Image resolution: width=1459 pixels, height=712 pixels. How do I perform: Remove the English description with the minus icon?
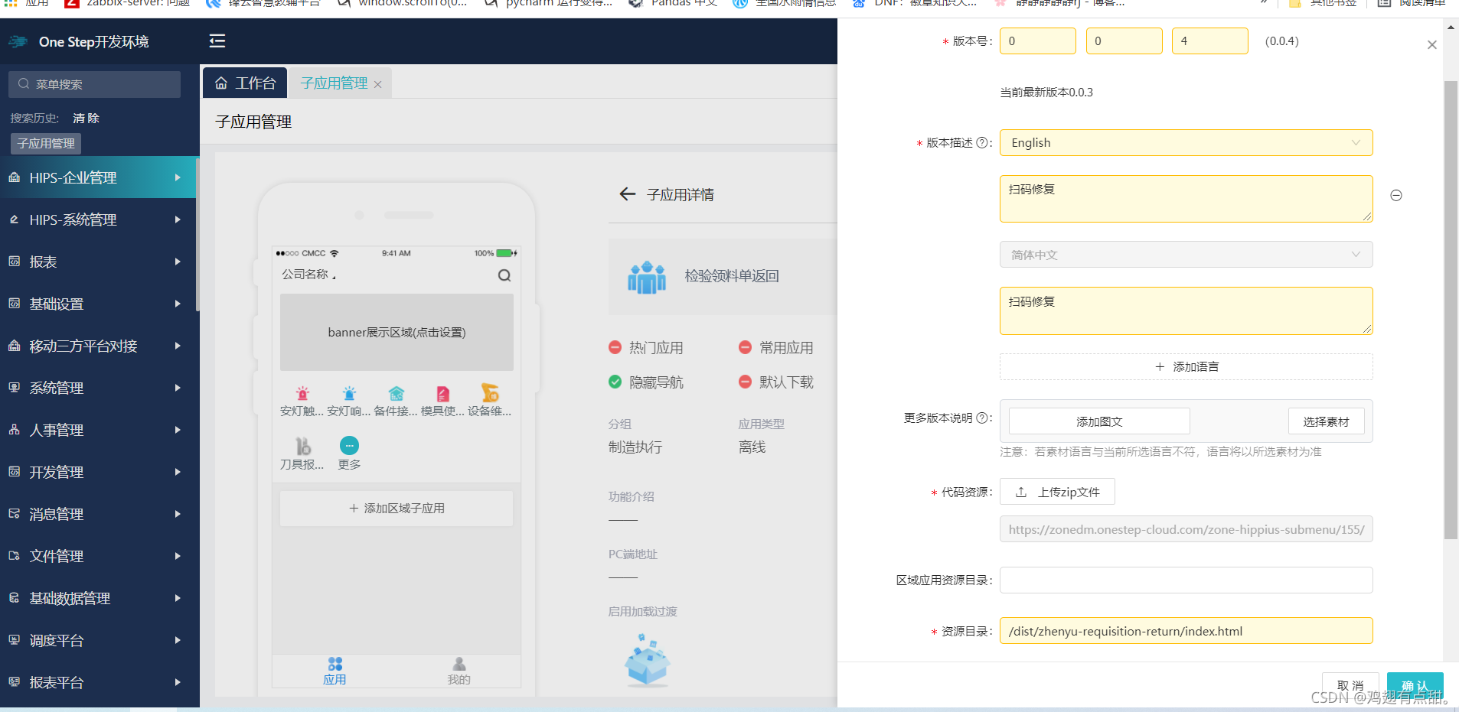click(1396, 196)
